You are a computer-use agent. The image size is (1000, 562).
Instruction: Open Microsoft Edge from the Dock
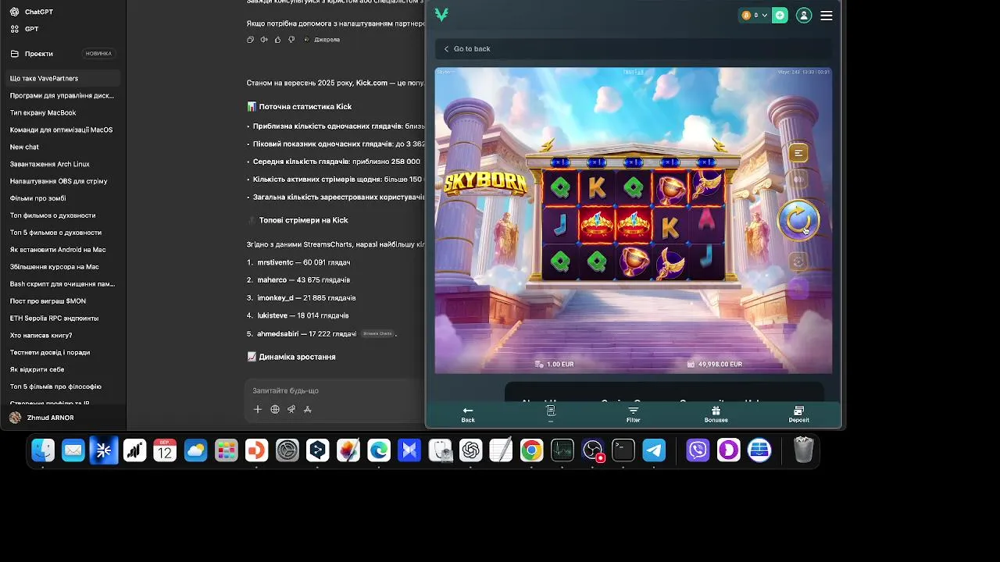click(x=379, y=450)
